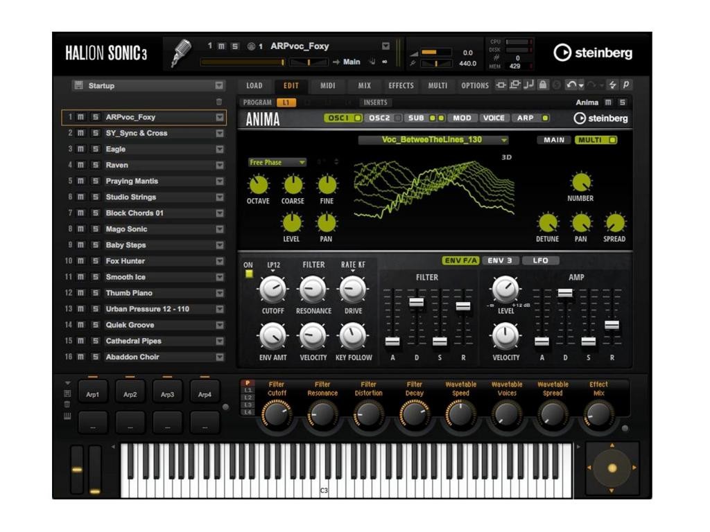Click the Filter Cutoff quick control knob
This screenshot has height=532, width=710.
coord(276,415)
